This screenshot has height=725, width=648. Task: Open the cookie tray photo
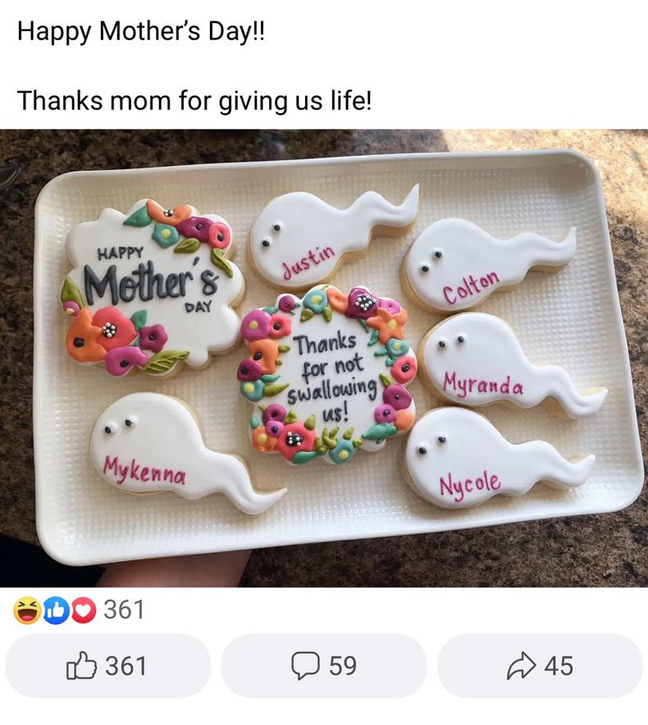point(324,358)
